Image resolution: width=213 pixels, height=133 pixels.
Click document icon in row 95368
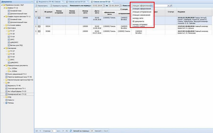(39, 31)
